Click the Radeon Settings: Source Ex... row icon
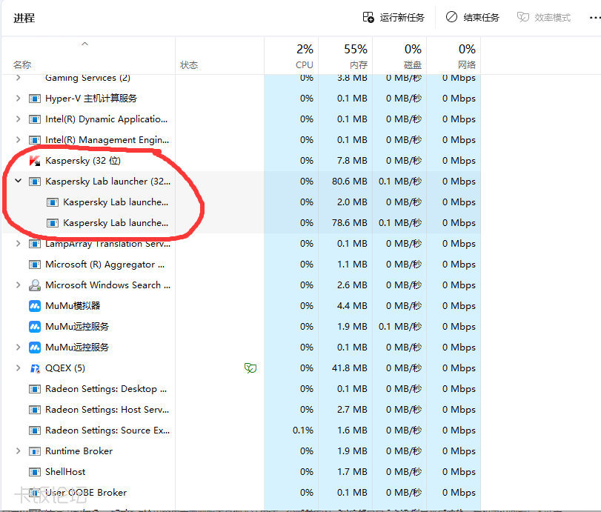 [35, 430]
